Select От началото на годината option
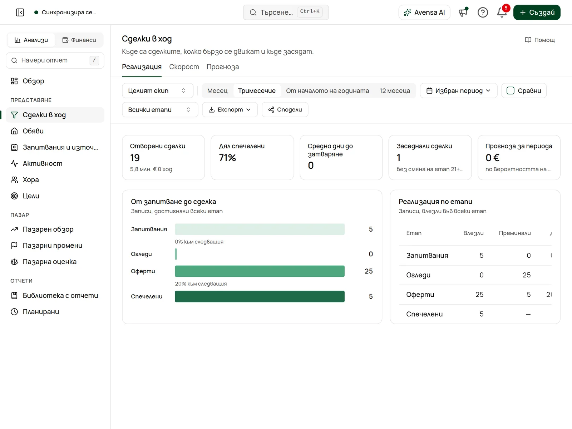The width and height of the screenshot is (572, 429). pyautogui.click(x=327, y=91)
